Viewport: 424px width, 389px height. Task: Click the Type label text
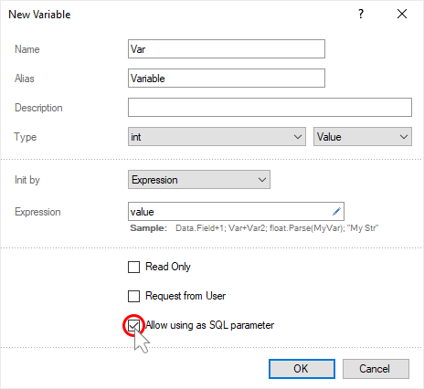[x=26, y=137]
